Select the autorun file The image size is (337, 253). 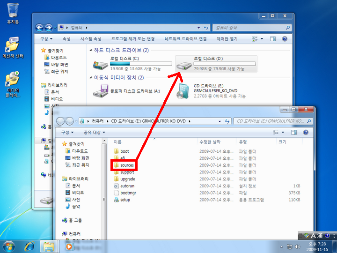point(124,186)
